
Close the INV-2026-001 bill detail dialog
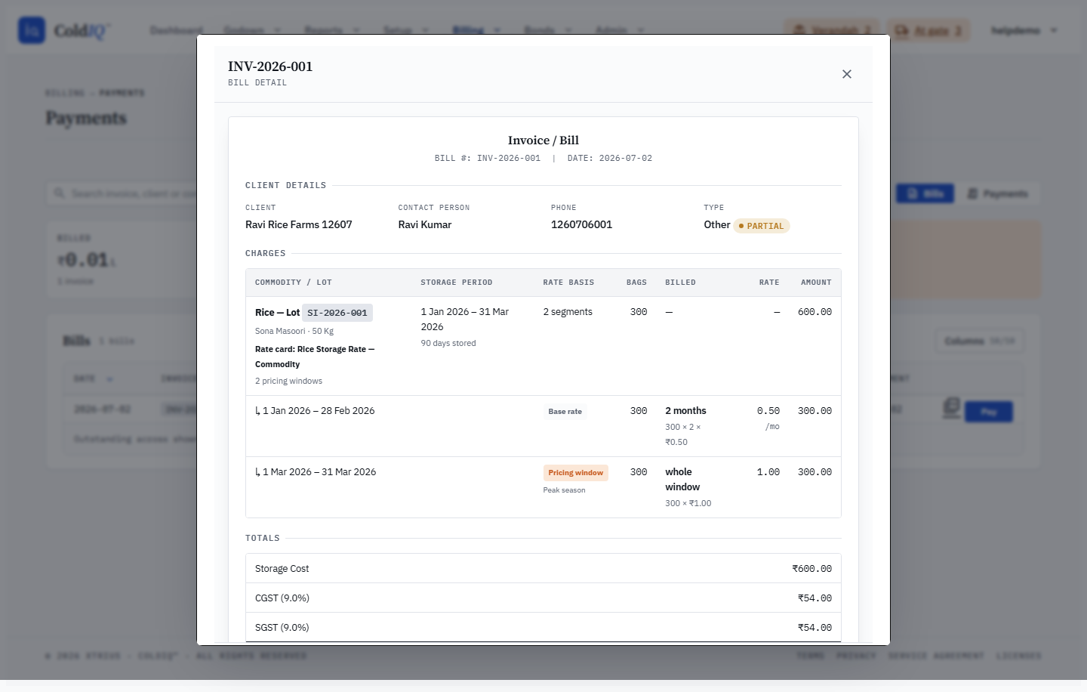(x=847, y=74)
